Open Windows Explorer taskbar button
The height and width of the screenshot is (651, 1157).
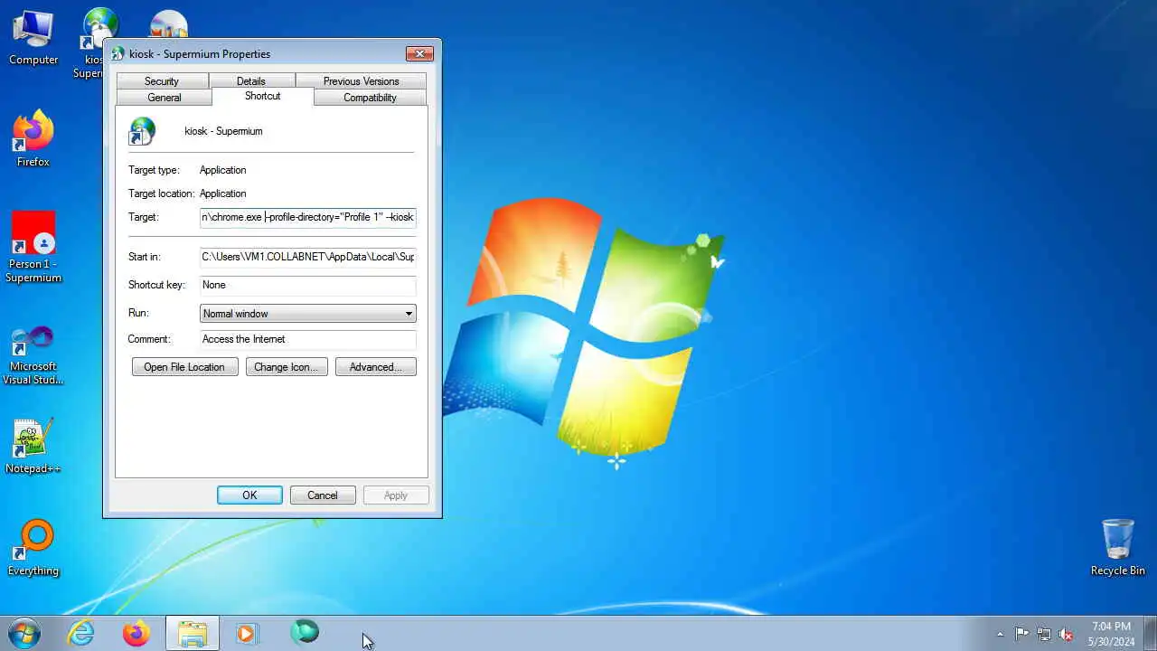[193, 633]
